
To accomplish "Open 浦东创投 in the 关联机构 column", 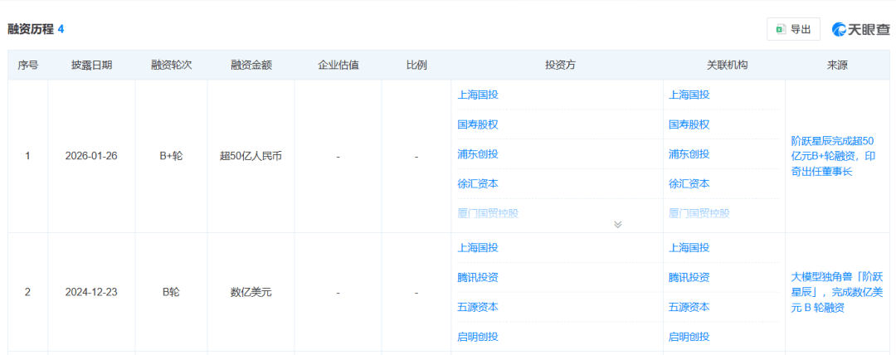I will (x=689, y=154).
